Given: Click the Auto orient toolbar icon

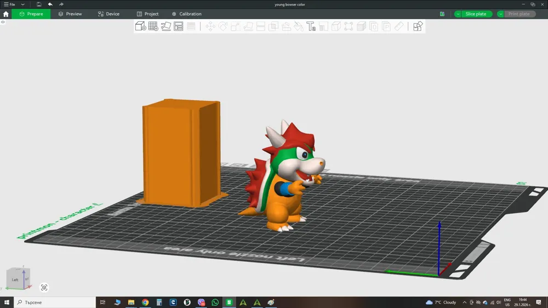Looking at the screenshot, I should point(166,26).
